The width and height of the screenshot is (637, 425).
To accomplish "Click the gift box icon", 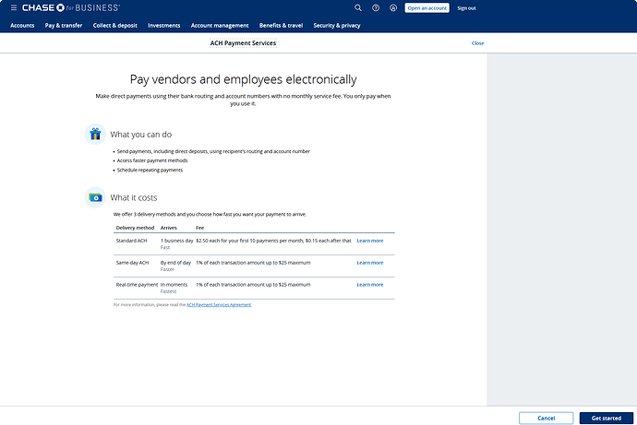I will [94, 135].
